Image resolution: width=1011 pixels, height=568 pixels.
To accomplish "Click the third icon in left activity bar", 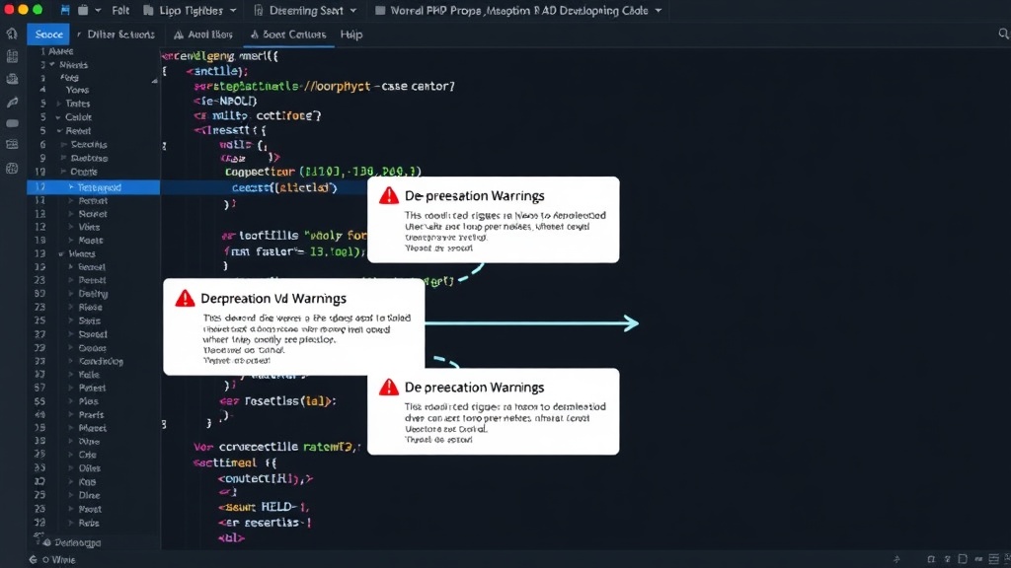I will tap(12, 79).
